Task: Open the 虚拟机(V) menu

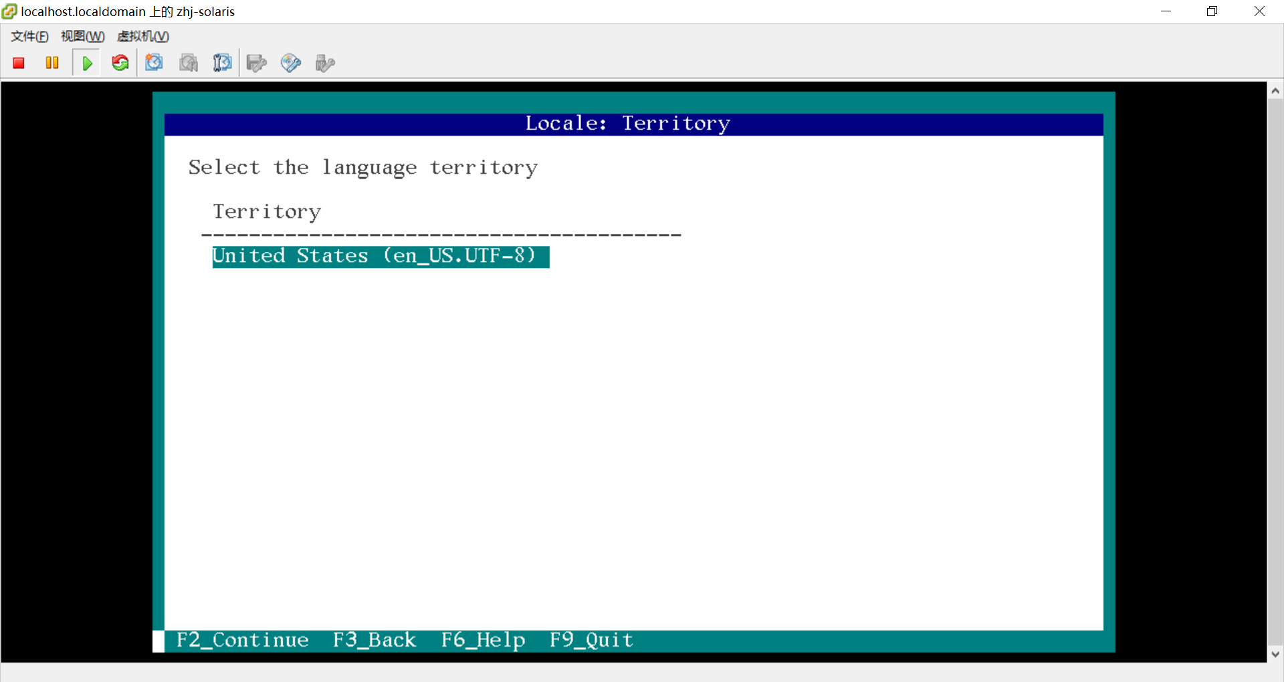Action: click(x=143, y=36)
